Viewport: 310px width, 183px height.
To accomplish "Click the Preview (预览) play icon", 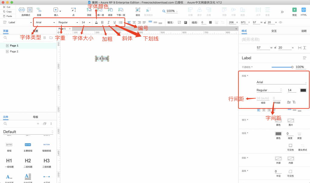I will coord(294,10).
